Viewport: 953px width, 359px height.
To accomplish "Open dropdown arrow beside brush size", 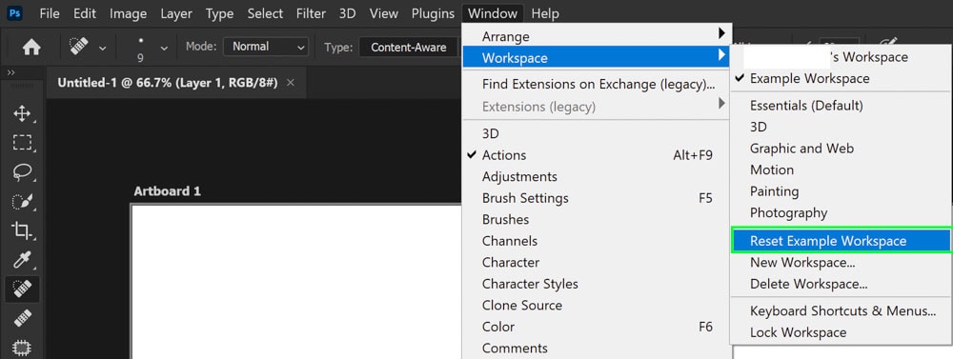I will click(164, 48).
